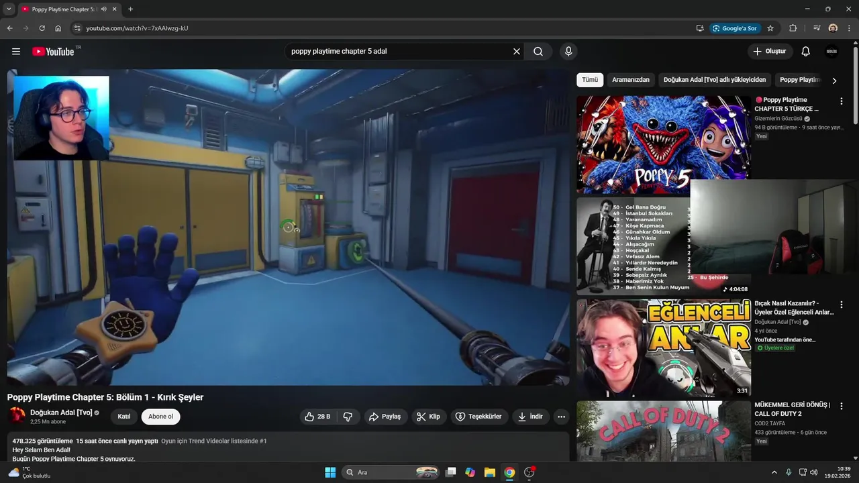Share the video using Paylaş

pos(385,417)
